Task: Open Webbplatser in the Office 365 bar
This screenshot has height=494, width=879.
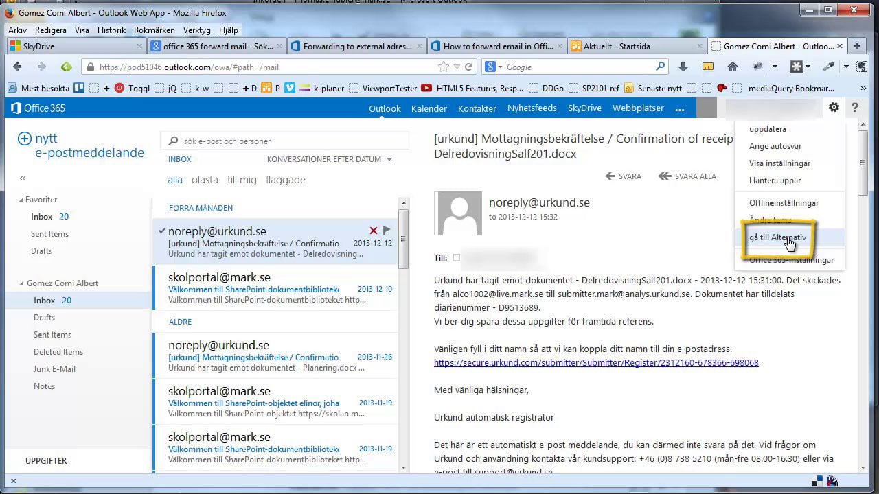Action: coord(638,108)
